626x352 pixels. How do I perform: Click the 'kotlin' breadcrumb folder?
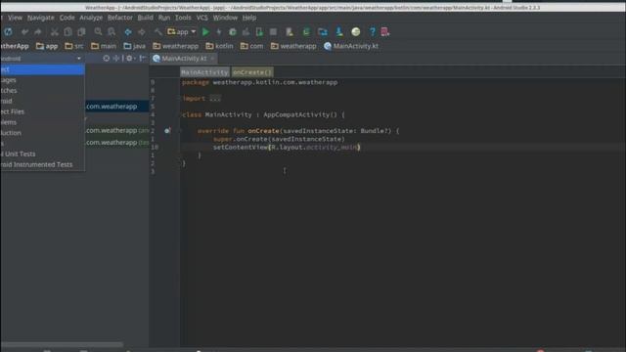pos(219,46)
